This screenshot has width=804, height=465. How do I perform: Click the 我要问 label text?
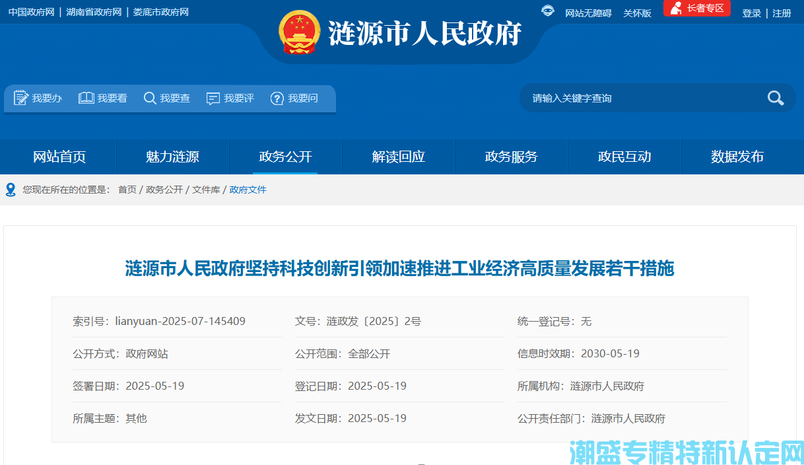303,98
